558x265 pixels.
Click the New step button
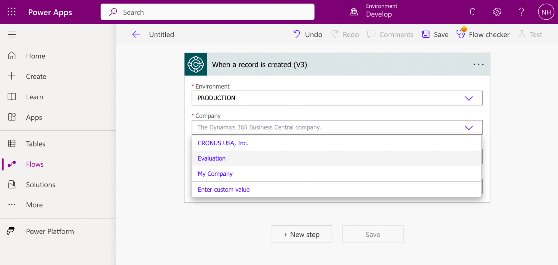point(301,234)
